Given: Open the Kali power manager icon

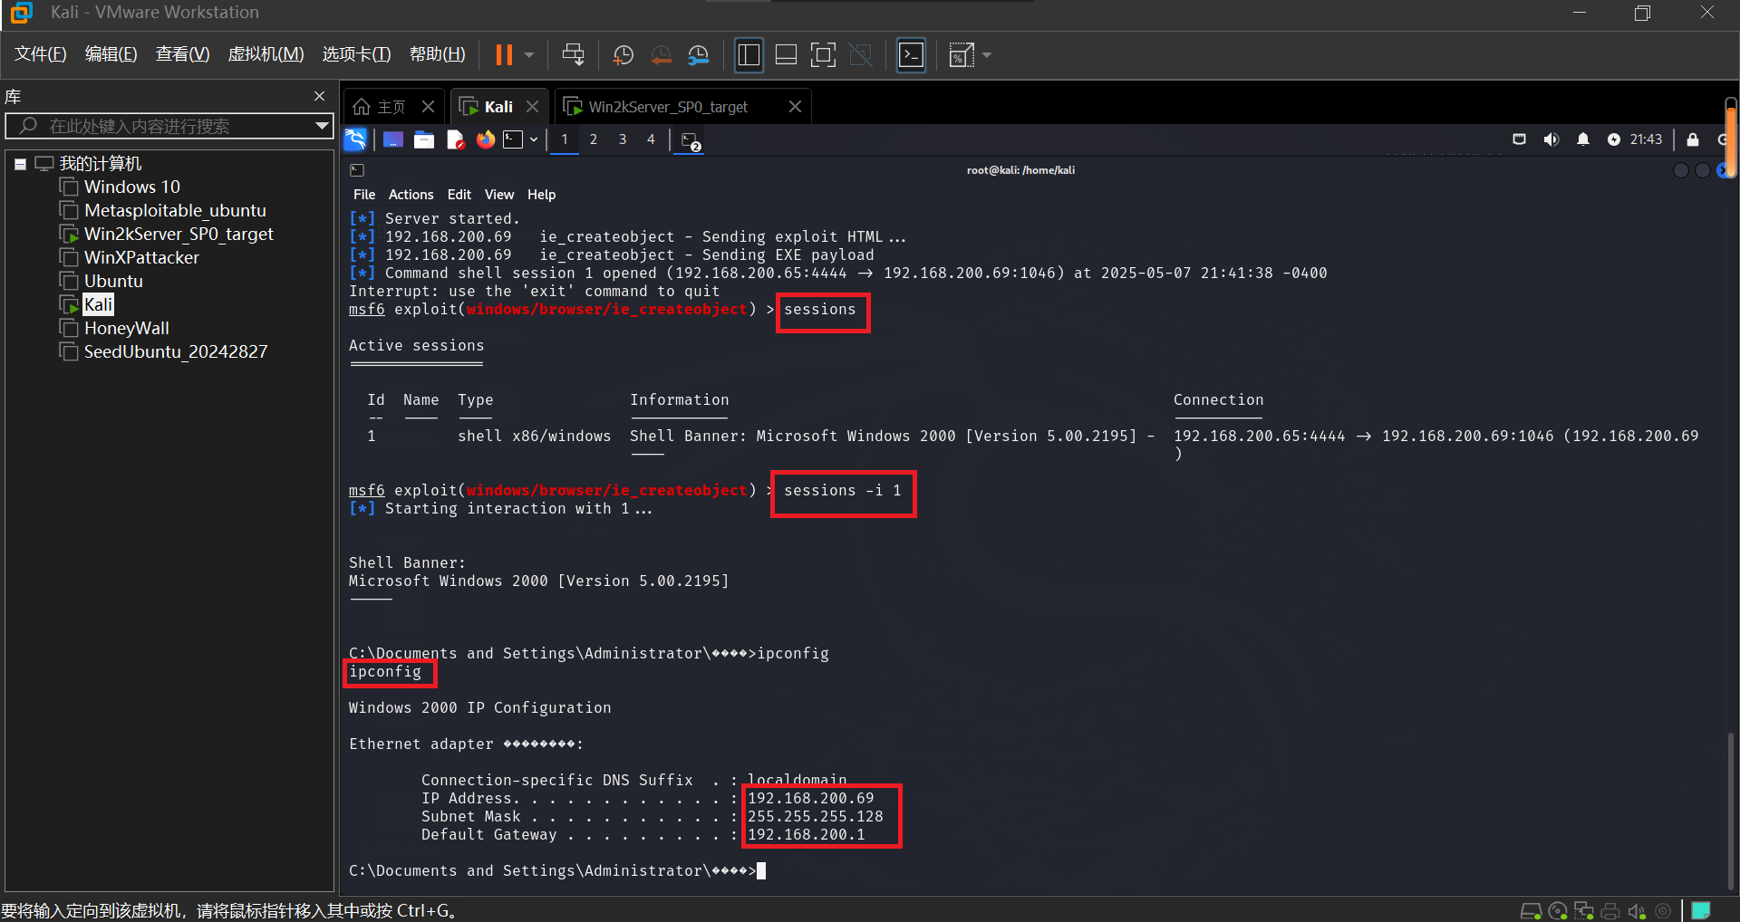Looking at the screenshot, I should (1614, 139).
